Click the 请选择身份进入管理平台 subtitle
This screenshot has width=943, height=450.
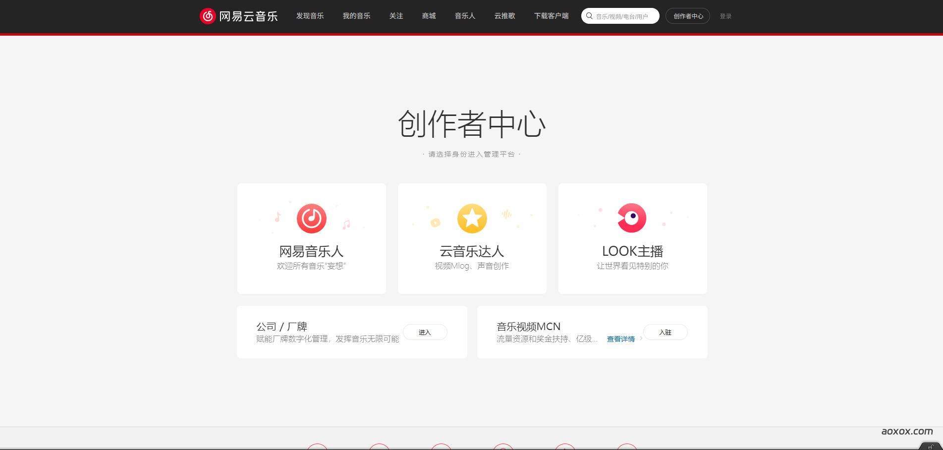click(472, 154)
